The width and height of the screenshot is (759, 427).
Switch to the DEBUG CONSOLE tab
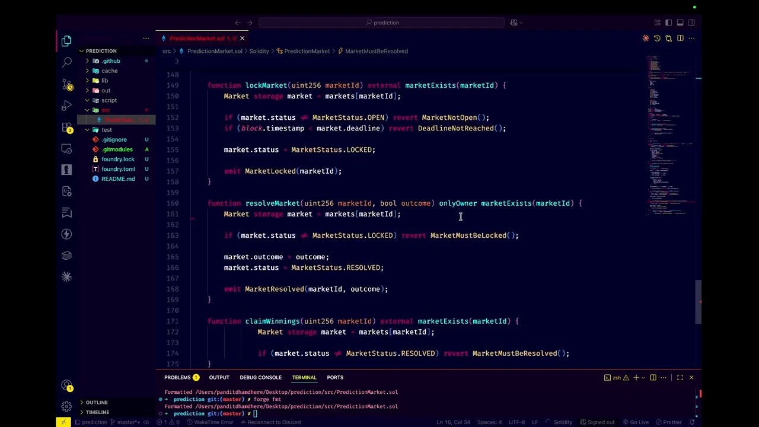[260, 377]
